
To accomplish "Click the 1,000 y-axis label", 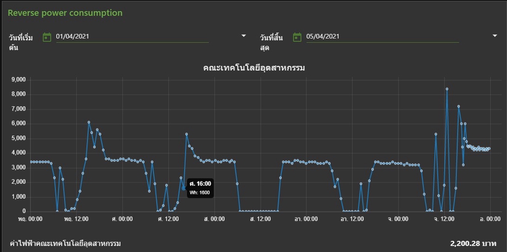I will [x=19, y=197].
